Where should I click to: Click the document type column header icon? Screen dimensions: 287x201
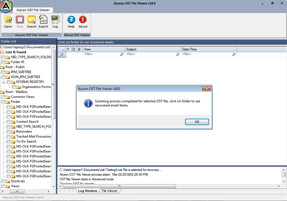click(73, 49)
